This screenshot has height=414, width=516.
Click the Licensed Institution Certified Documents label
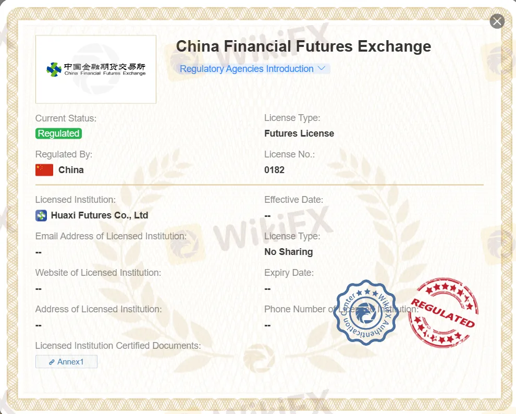tap(118, 346)
